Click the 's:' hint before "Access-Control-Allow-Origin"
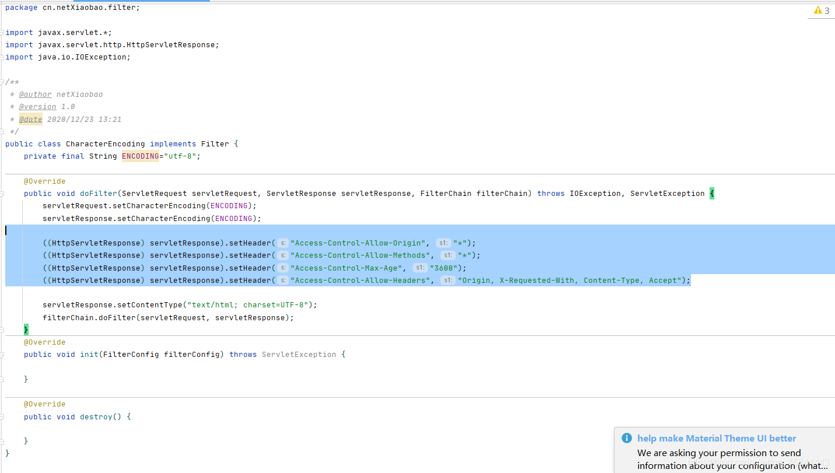The height and width of the screenshot is (473, 835). [x=283, y=243]
